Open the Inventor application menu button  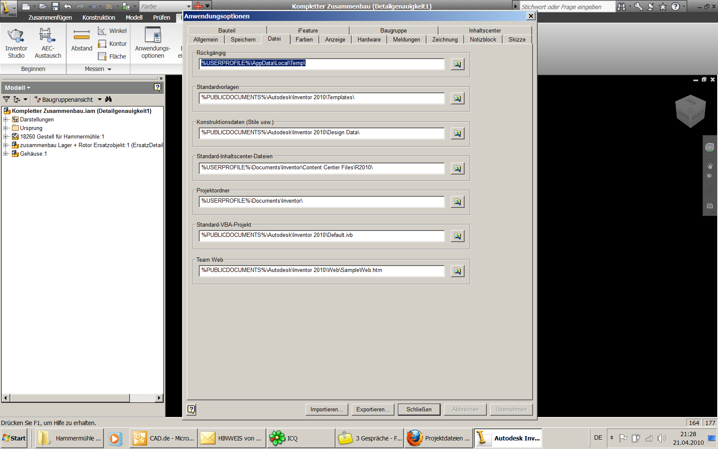(x=9, y=8)
